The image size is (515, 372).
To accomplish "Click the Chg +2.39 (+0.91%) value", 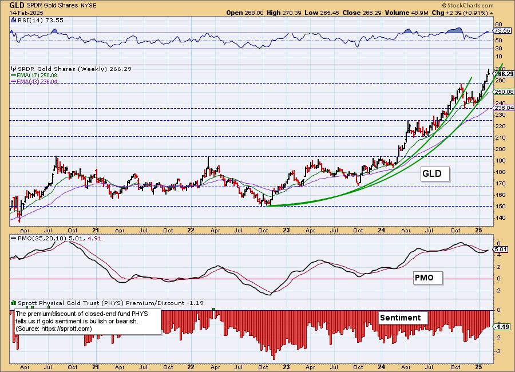I will click(x=460, y=13).
